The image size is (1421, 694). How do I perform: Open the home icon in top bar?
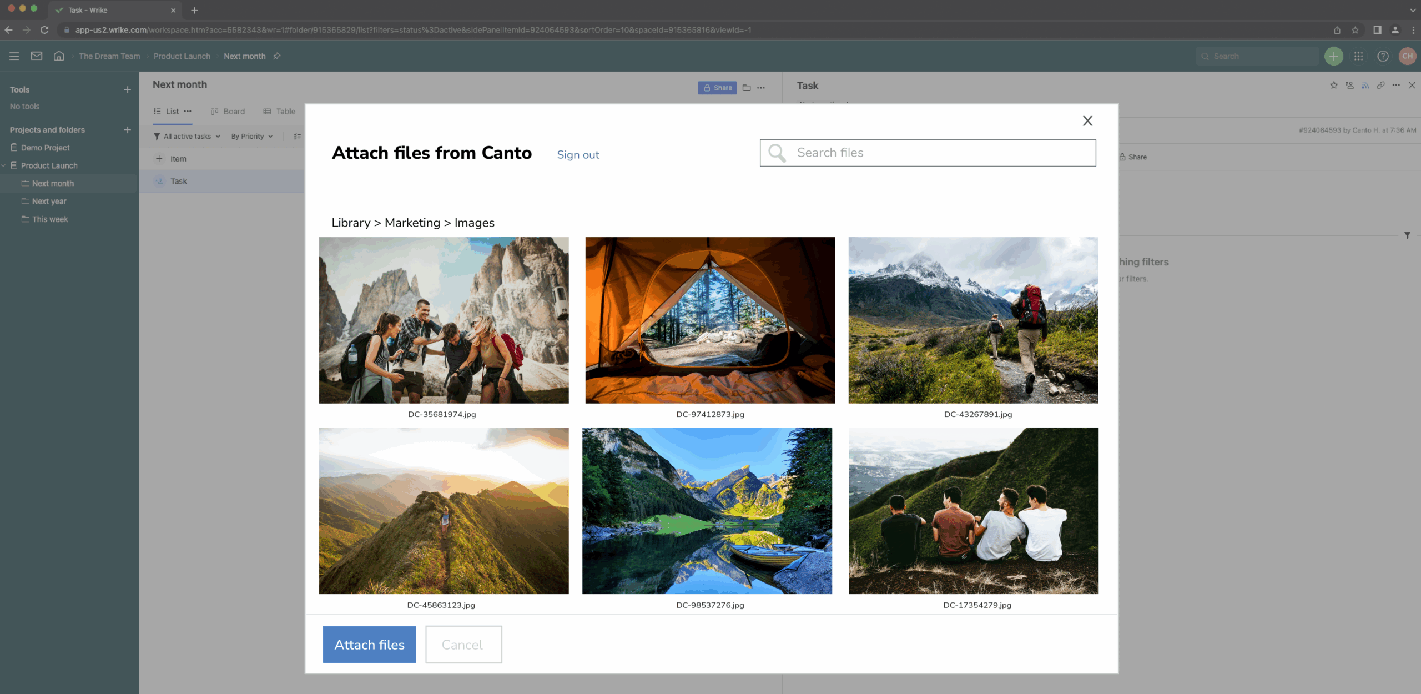(x=59, y=56)
